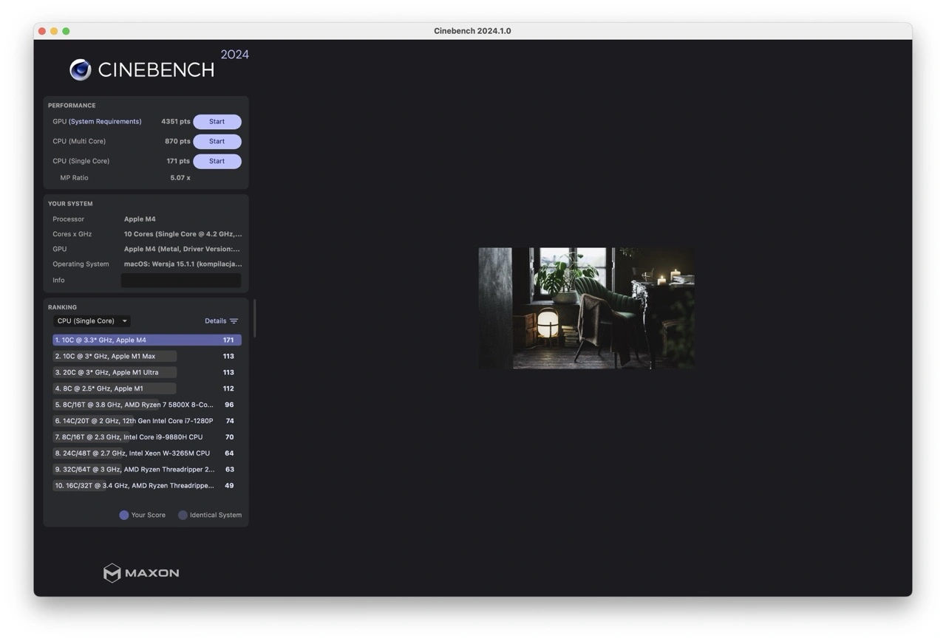The width and height of the screenshot is (946, 641).
Task: Open the System Requirements link
Action: click(x=105, y=122)
